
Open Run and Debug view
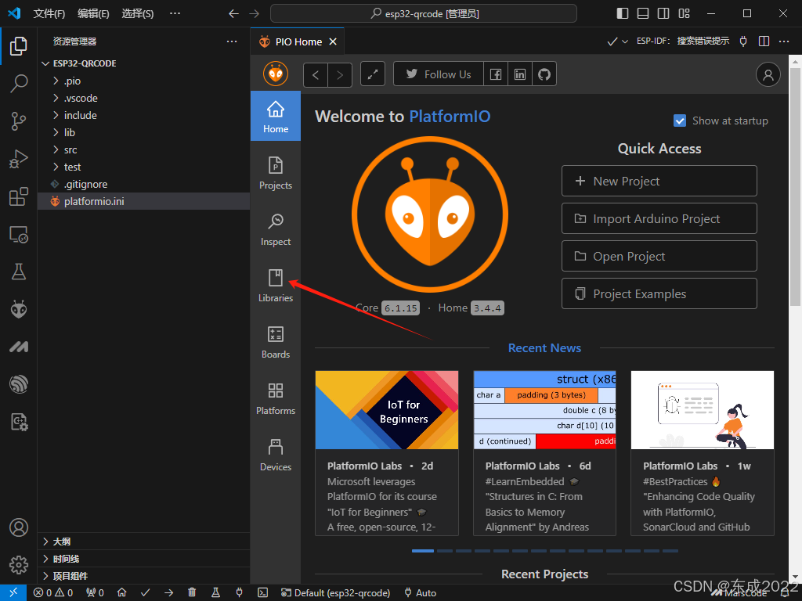pyautogui.click(x=19, y=159)
